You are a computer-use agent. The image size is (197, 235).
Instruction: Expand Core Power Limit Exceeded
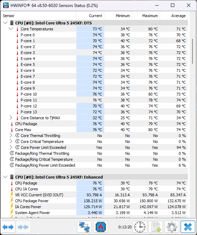click(x=11, y=147)
